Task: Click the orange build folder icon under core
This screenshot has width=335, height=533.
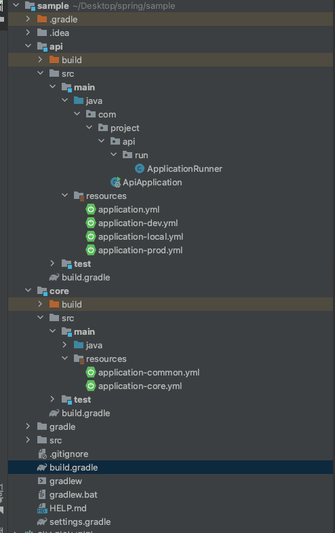Action: click(54, 304)
